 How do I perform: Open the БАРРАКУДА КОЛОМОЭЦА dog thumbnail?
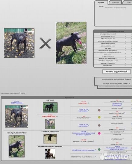tap(50, 154)
